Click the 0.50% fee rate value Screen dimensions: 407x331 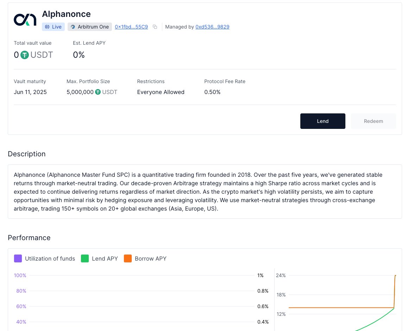pyautogui.click(x=212, y=92)
